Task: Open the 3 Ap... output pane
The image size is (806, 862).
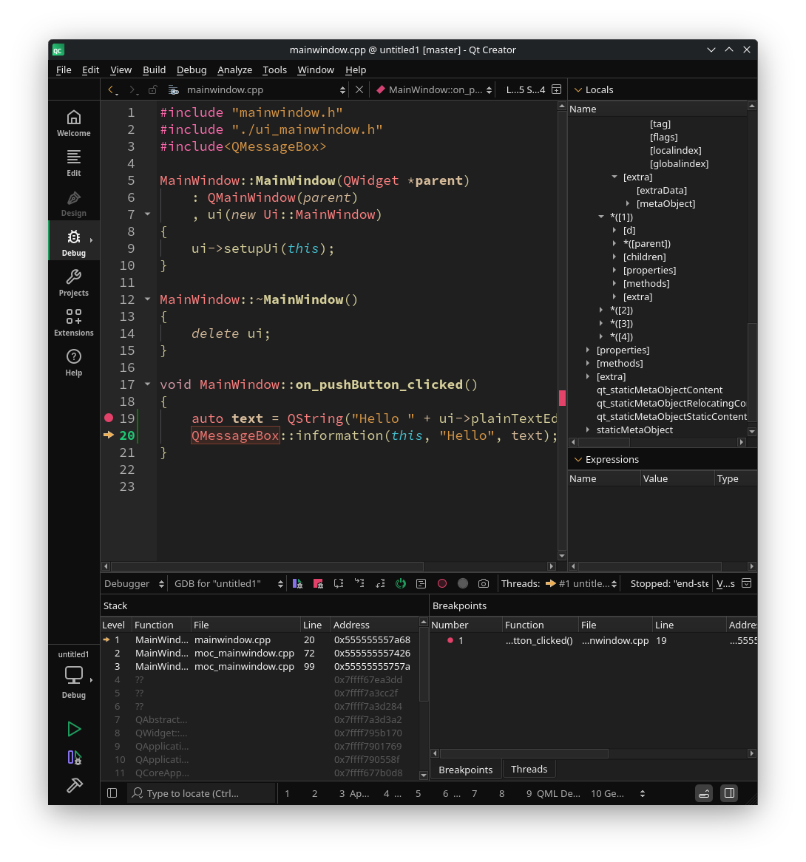Action: [354, 793]
